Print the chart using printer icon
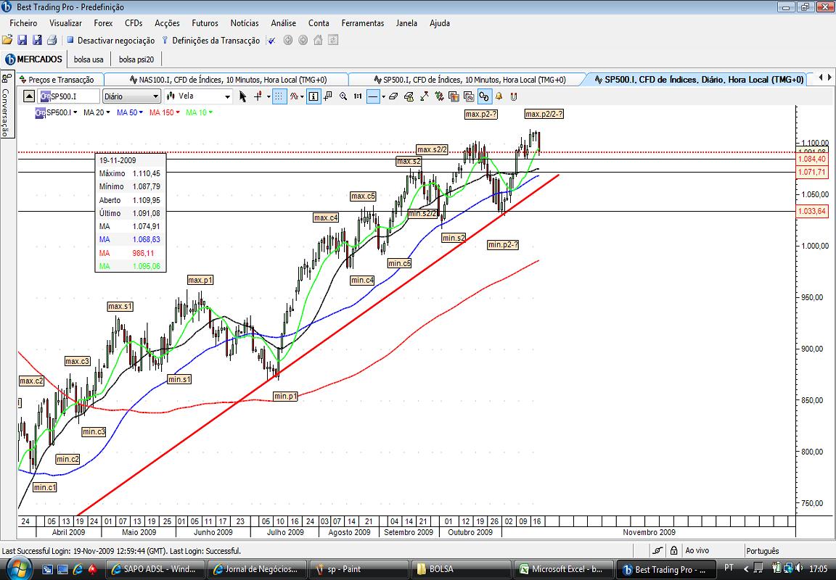The height and width of the screenshot is (580, 836). 52,40
